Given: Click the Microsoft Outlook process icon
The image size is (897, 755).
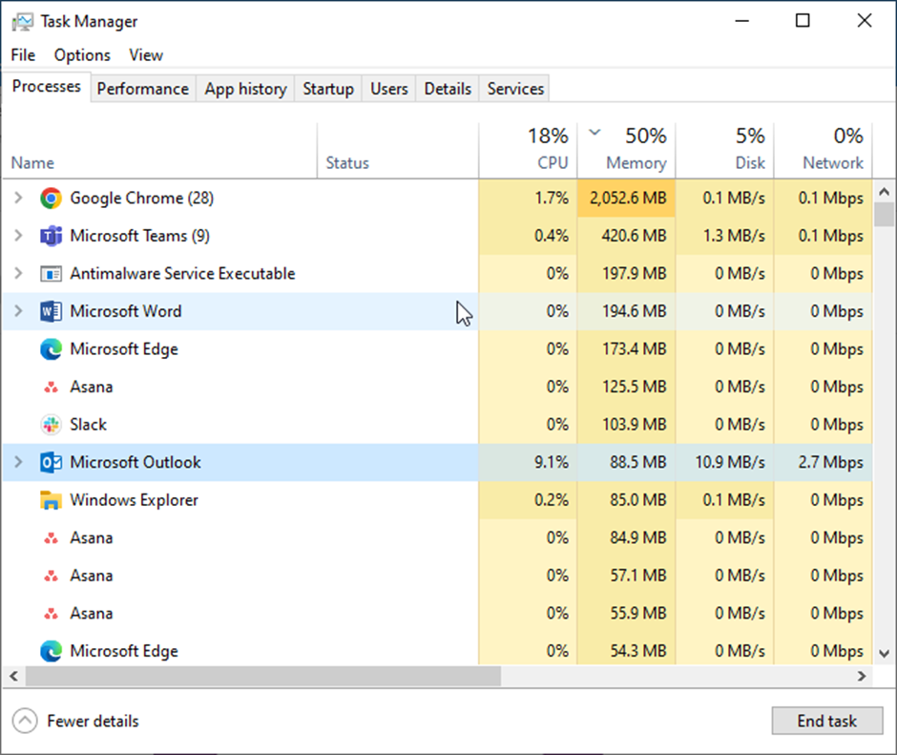Looking at the screenshot, I should coord(51,463).
